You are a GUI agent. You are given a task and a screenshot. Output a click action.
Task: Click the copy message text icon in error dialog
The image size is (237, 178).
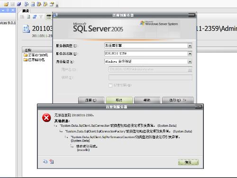(x=45, y=161)
